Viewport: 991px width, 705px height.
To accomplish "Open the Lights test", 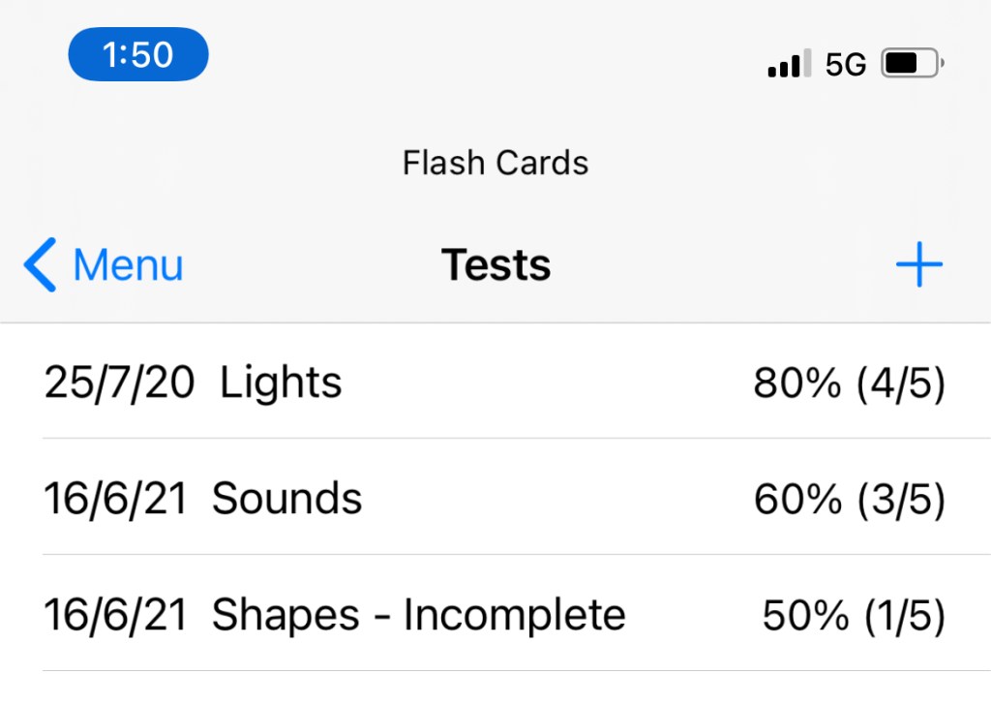I will point(281,383).
